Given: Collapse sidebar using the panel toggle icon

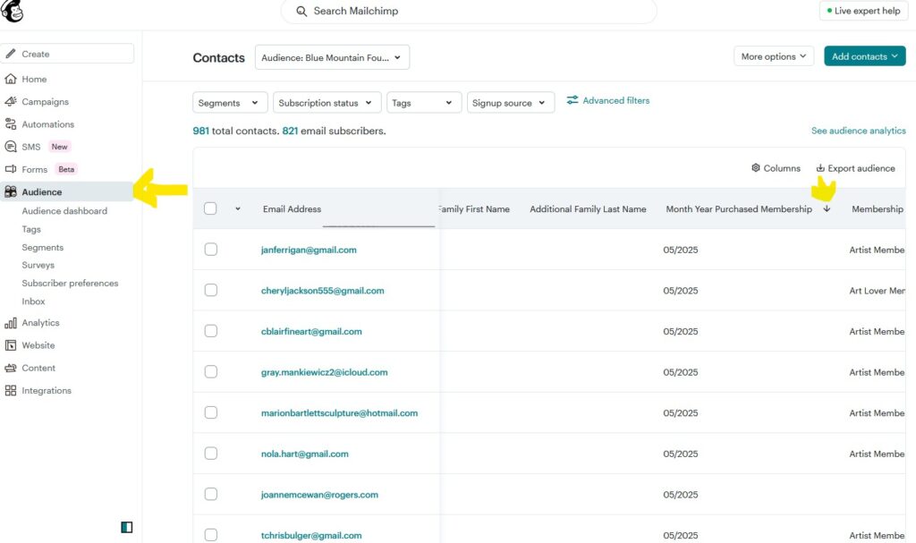Looking at the screenshot, I should 127,527.
